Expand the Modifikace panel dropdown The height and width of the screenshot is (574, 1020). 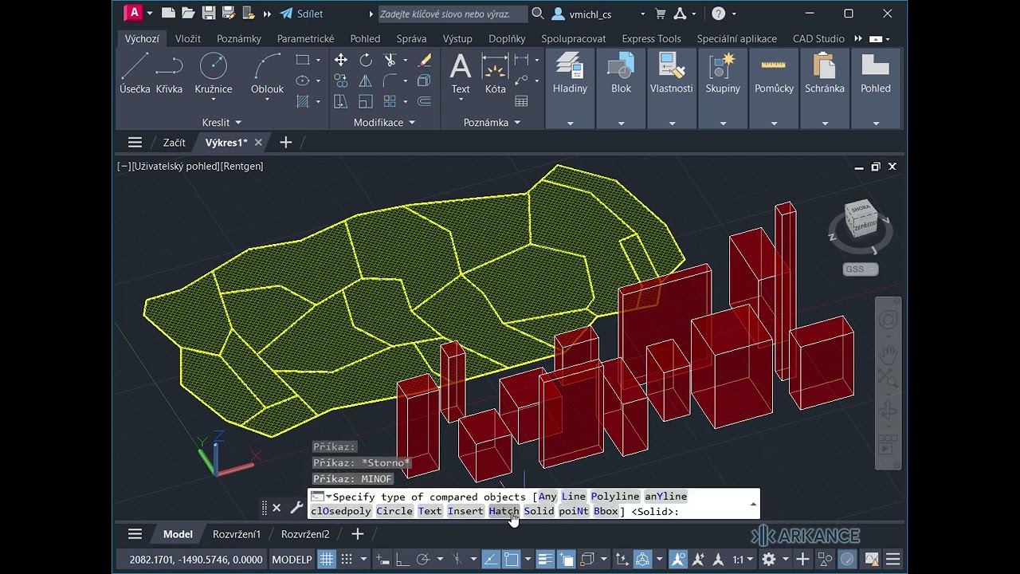tap(384, 122)
